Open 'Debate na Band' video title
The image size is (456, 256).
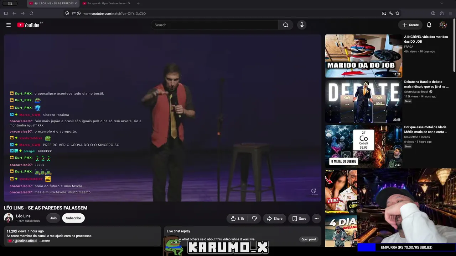(x=426, y=84)
